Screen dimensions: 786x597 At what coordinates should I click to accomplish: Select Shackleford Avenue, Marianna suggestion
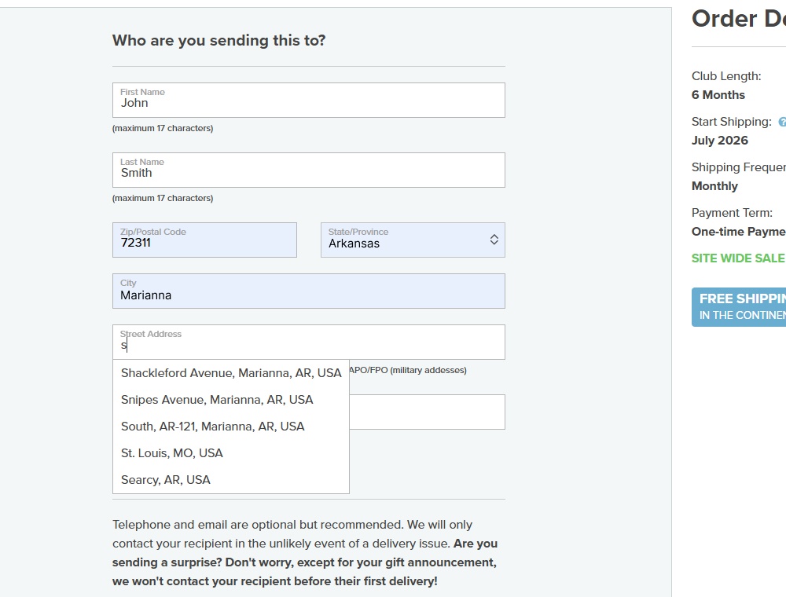click(x=231, y=373)
